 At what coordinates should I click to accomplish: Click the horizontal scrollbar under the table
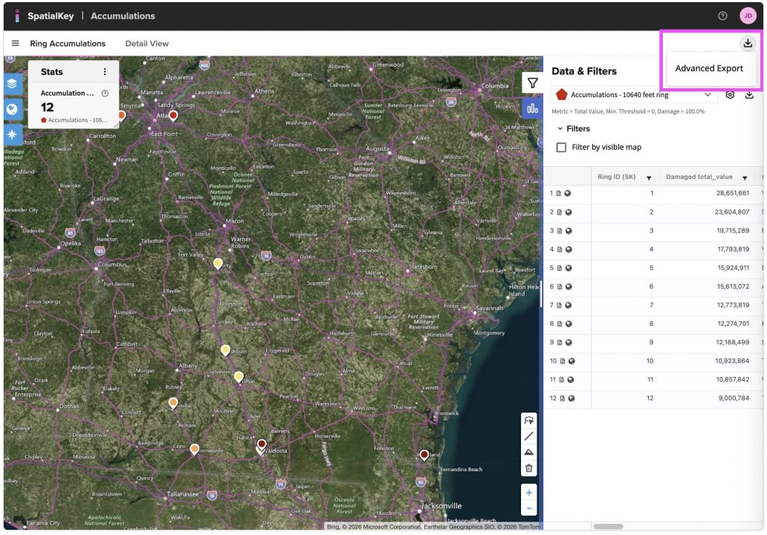tap(608, 527)
